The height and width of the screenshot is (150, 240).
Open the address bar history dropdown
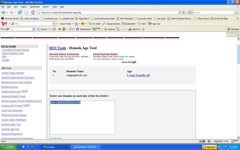[x=180, y=12]
